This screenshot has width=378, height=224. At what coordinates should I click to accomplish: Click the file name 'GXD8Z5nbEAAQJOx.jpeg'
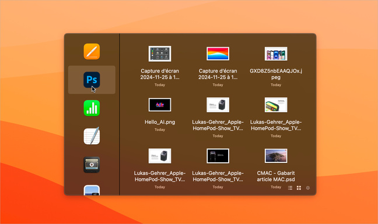276,74
